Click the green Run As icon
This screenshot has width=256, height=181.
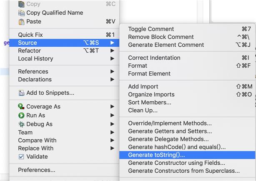click(21, 116)
